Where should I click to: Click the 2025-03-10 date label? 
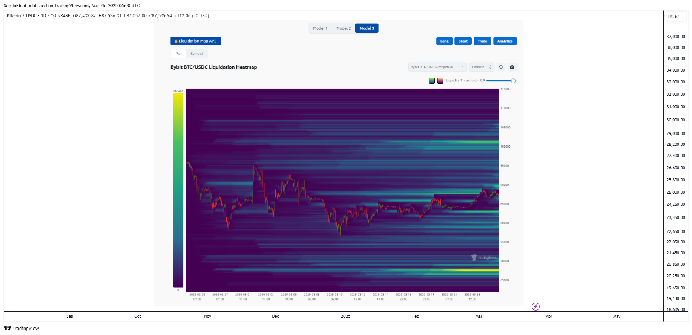point(334,295)
